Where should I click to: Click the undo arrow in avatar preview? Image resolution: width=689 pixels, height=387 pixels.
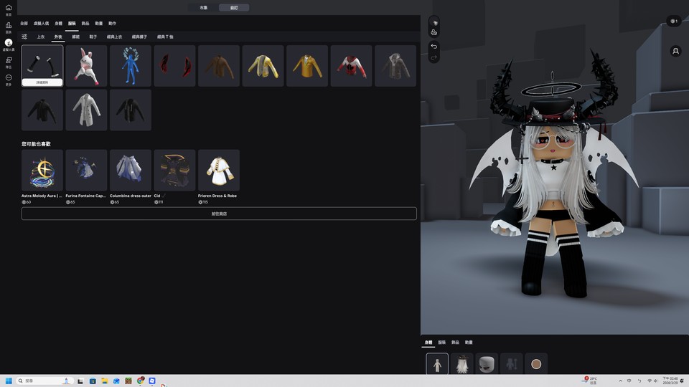point(433,46)
